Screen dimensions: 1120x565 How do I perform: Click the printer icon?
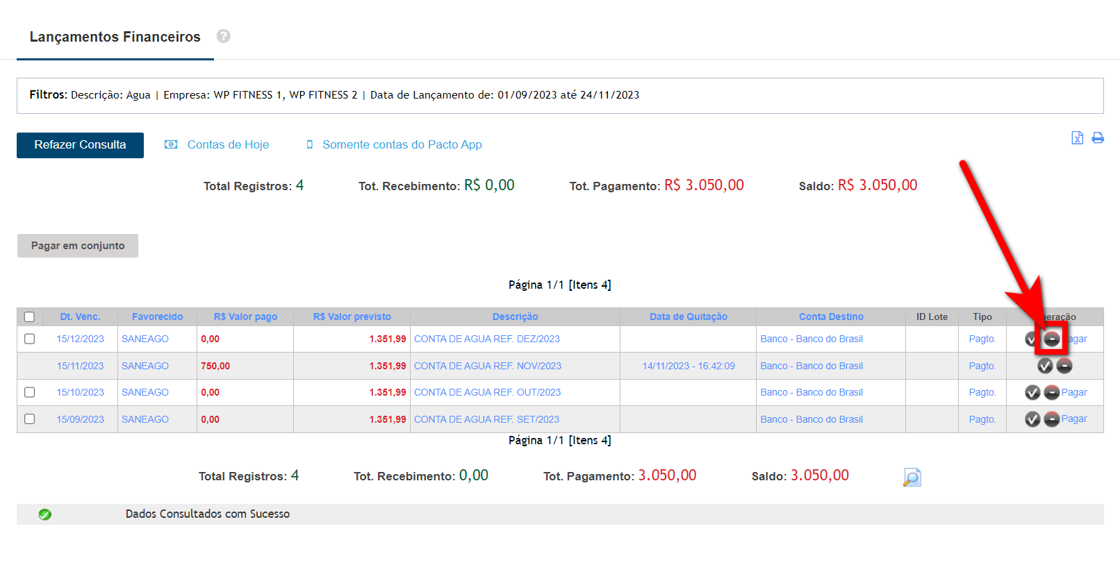(1098, 137)
